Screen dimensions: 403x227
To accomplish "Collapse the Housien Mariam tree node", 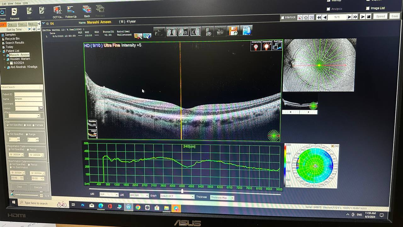I will [x=4, y=59].
